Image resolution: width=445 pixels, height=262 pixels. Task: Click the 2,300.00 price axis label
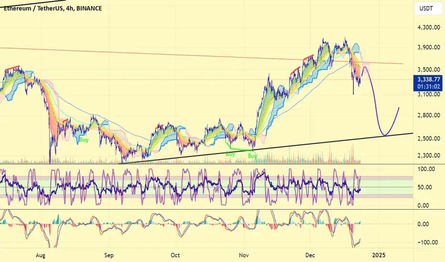[x=429, y=155]
